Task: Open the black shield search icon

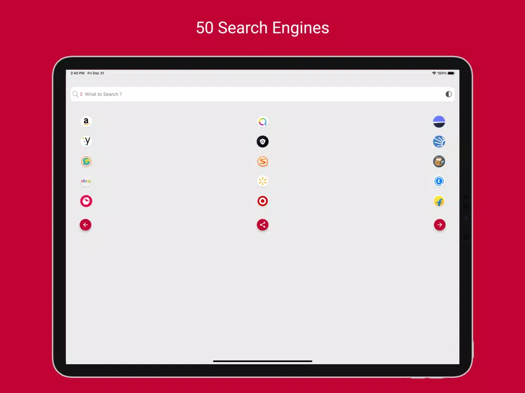Action: click(262, 141)
